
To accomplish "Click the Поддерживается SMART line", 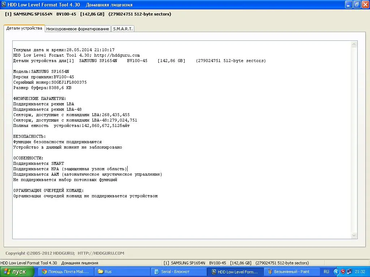I will [39, 163].
